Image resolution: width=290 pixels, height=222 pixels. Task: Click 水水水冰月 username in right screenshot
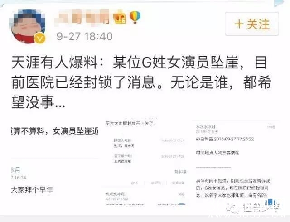[206, 127]
